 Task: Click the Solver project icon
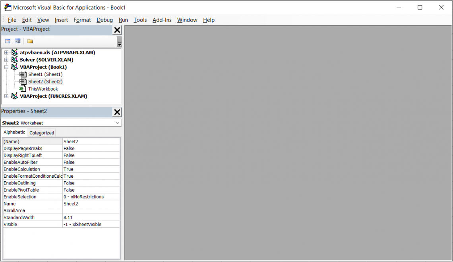point(15,60)
